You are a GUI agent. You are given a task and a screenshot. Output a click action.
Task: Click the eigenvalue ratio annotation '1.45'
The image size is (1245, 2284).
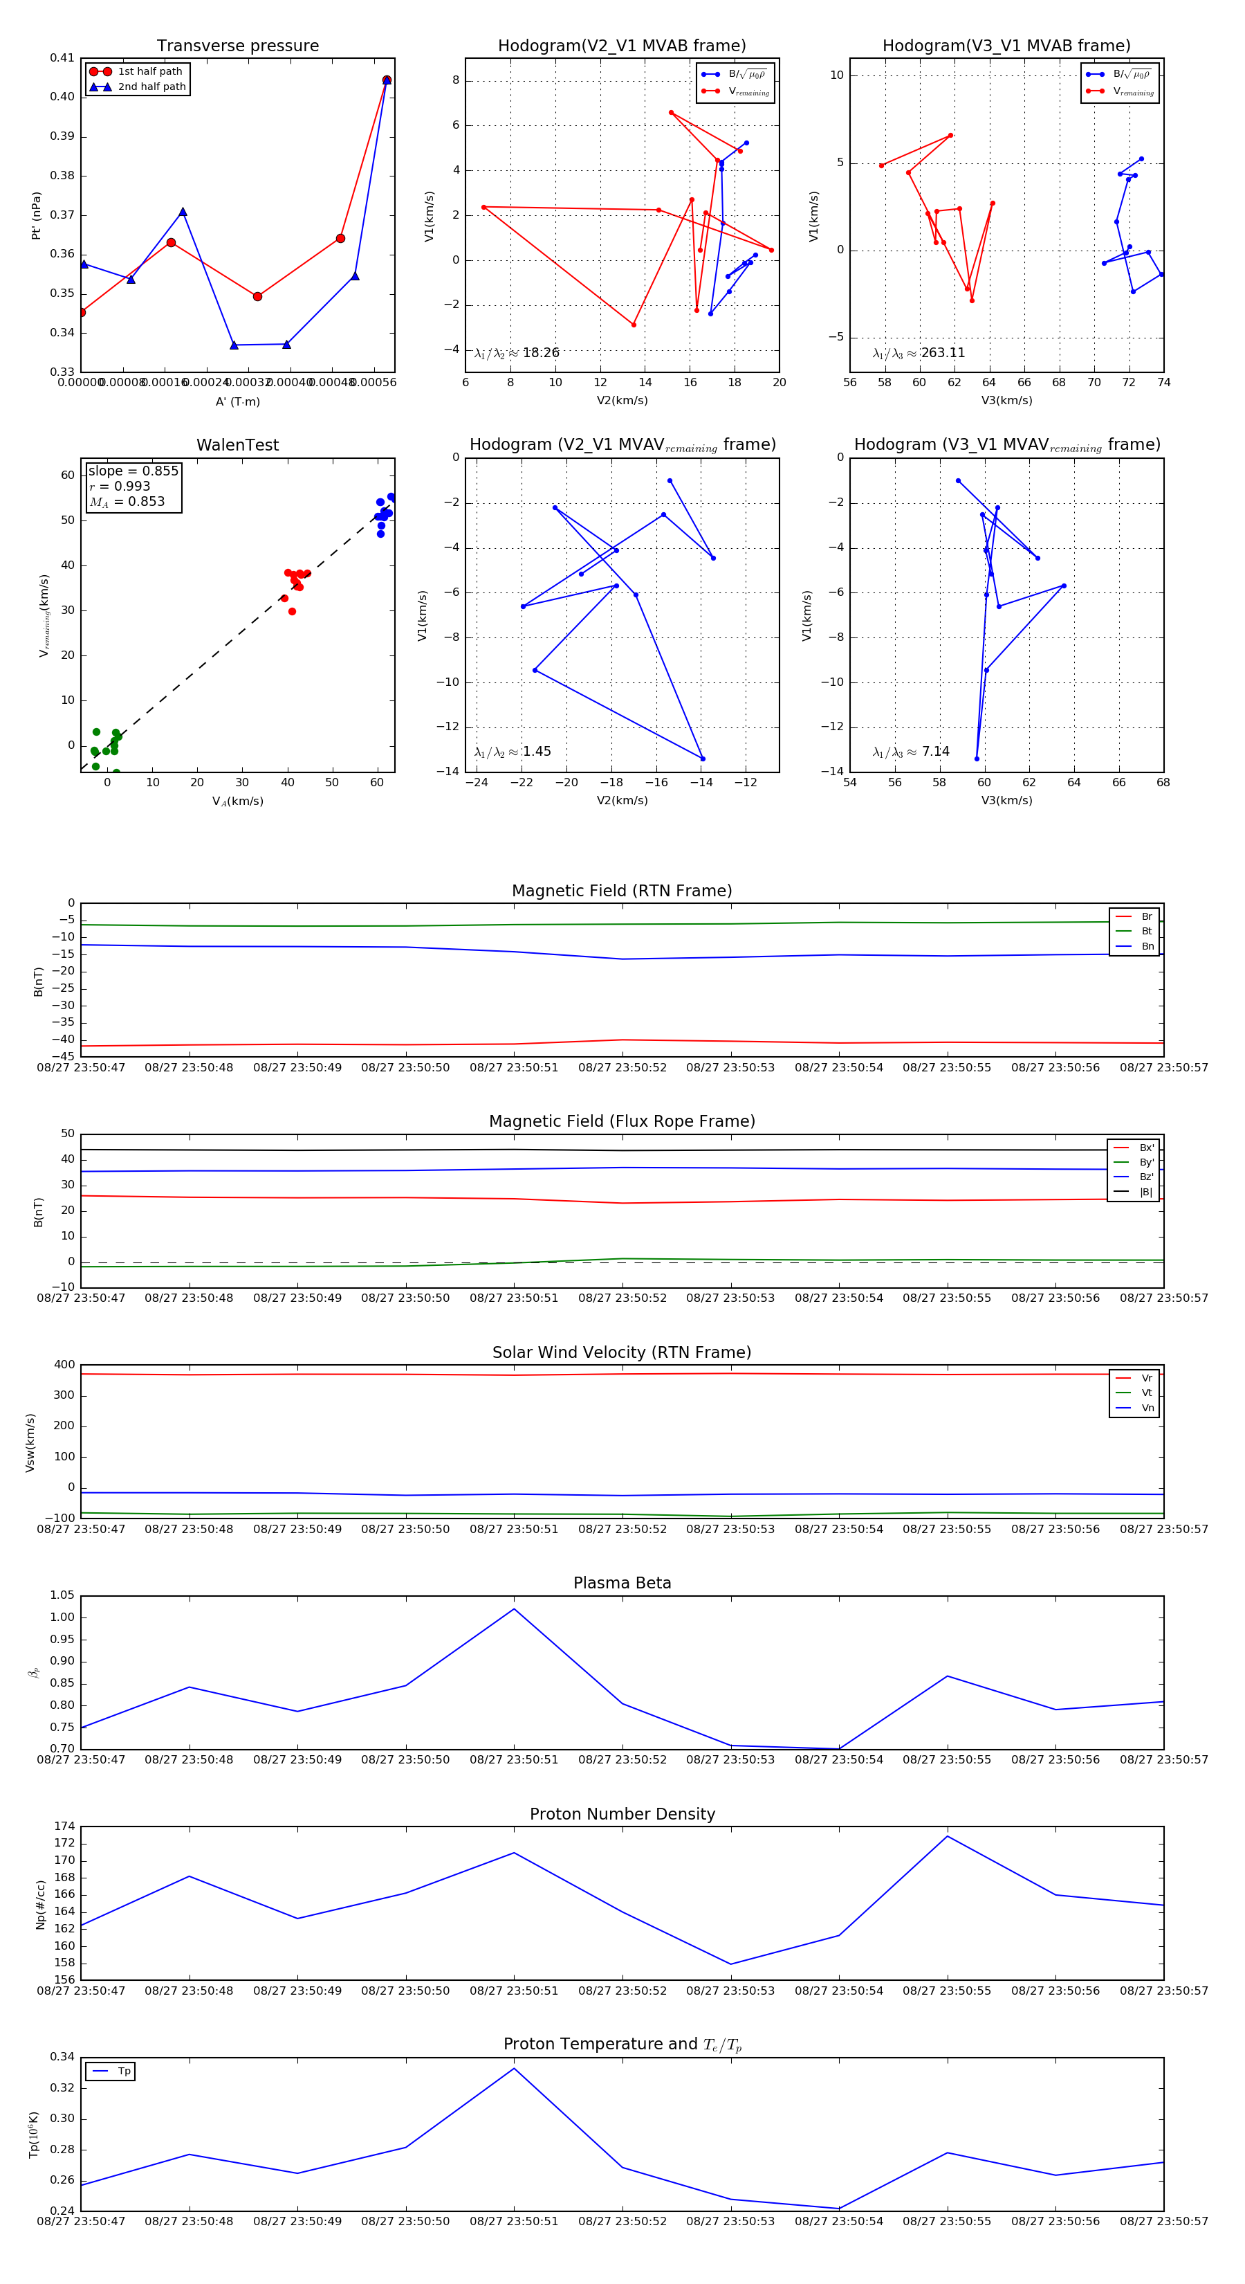coord(512,752)
